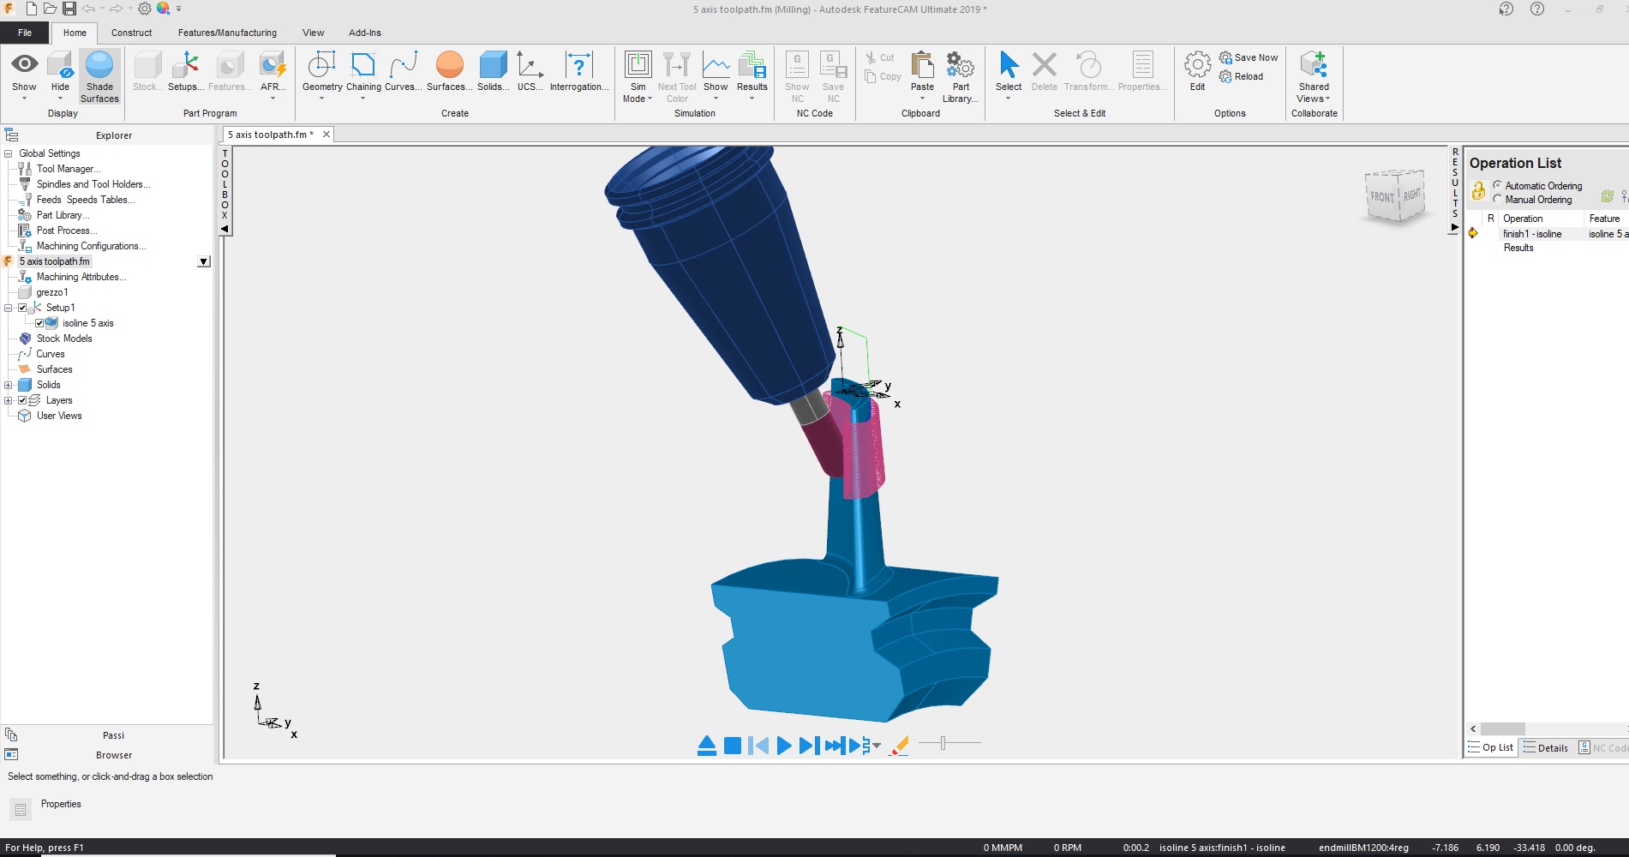Click the Geometry creation tool
Viewport: 1629px width, 857px height.
(x=321, y=69)
